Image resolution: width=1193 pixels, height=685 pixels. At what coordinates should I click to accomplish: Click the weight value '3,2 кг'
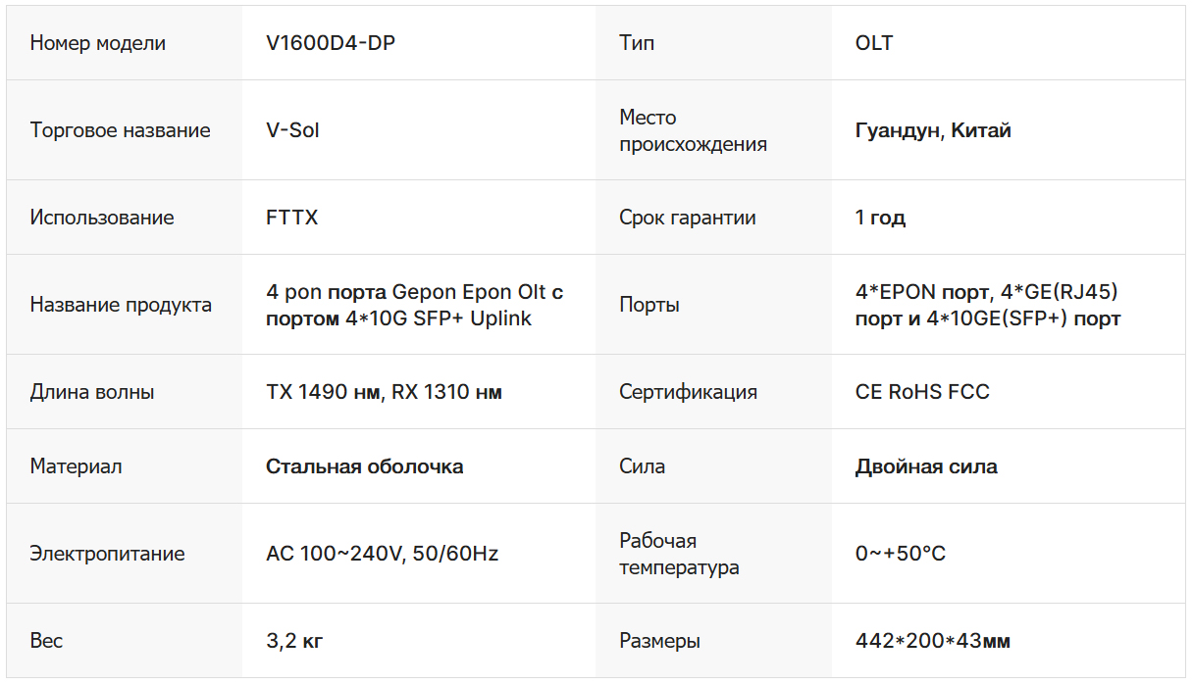pyautogui.click(x=294, y=641)
